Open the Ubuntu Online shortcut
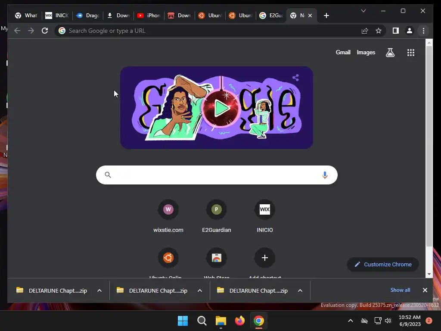Screen dimensions: 441x331 168,262
